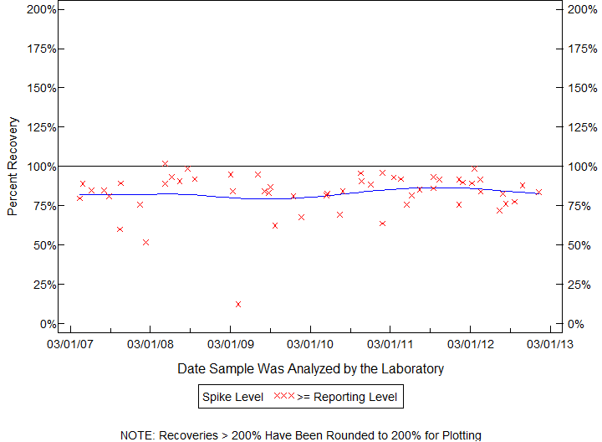Click the left axis 25% label

(x=44, y=285)
